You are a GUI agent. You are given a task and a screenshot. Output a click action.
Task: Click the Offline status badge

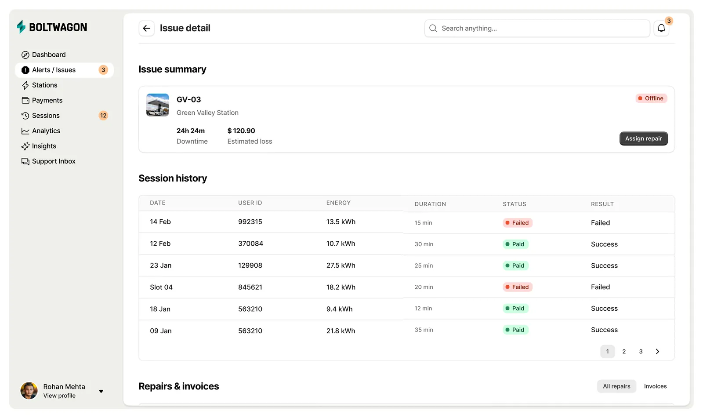[x=651, y=98]
